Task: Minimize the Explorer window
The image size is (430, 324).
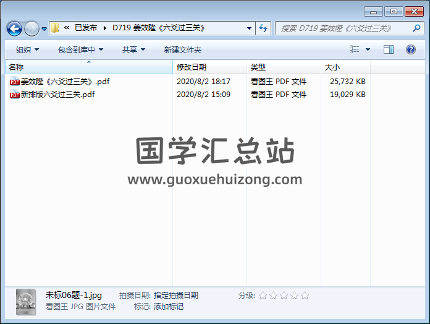Action: (x=373, y=12)
